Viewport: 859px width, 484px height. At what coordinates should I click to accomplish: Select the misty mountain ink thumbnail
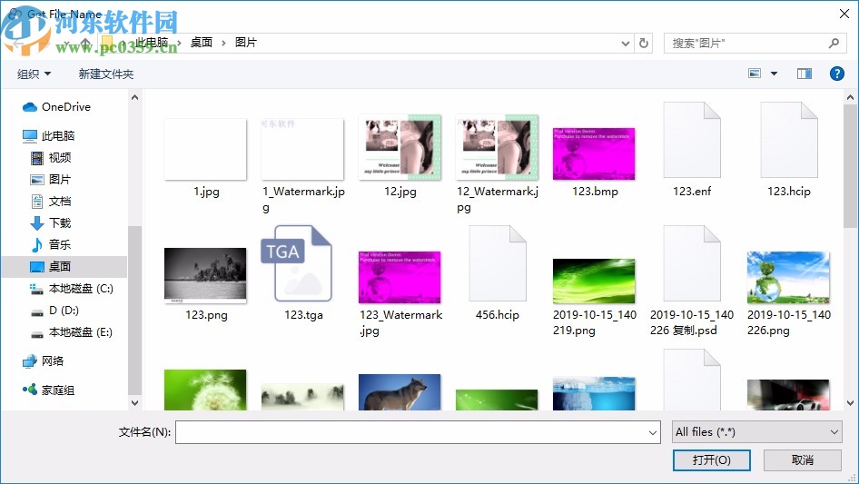303,397
